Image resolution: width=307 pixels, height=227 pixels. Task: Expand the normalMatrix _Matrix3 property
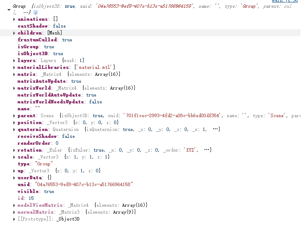pos(15,212)
